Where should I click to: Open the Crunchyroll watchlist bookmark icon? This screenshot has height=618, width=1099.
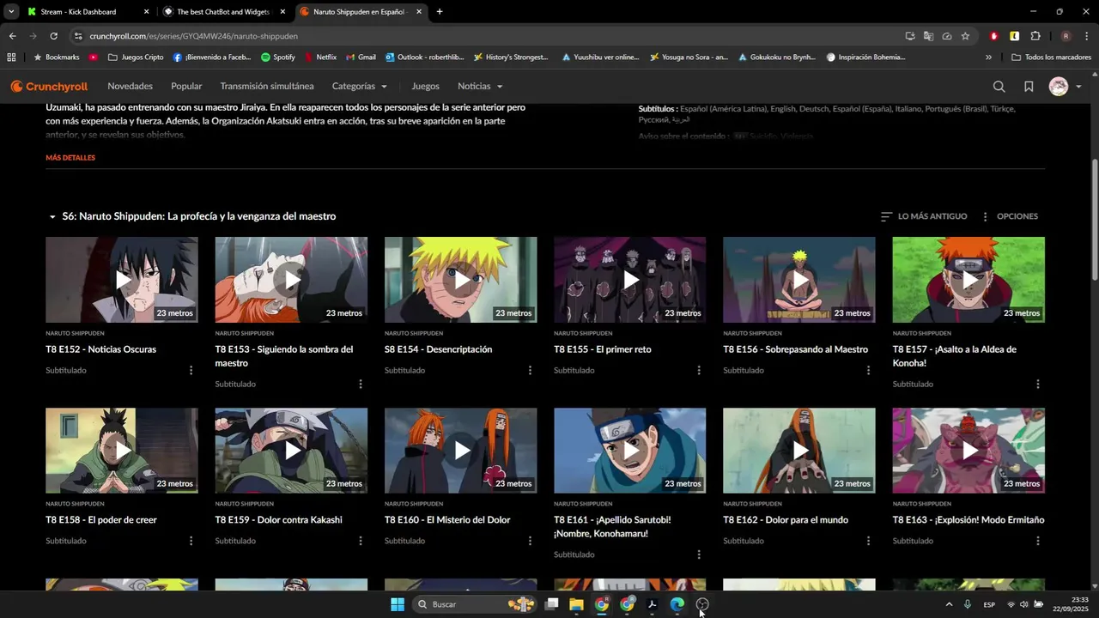(1029, 87)
